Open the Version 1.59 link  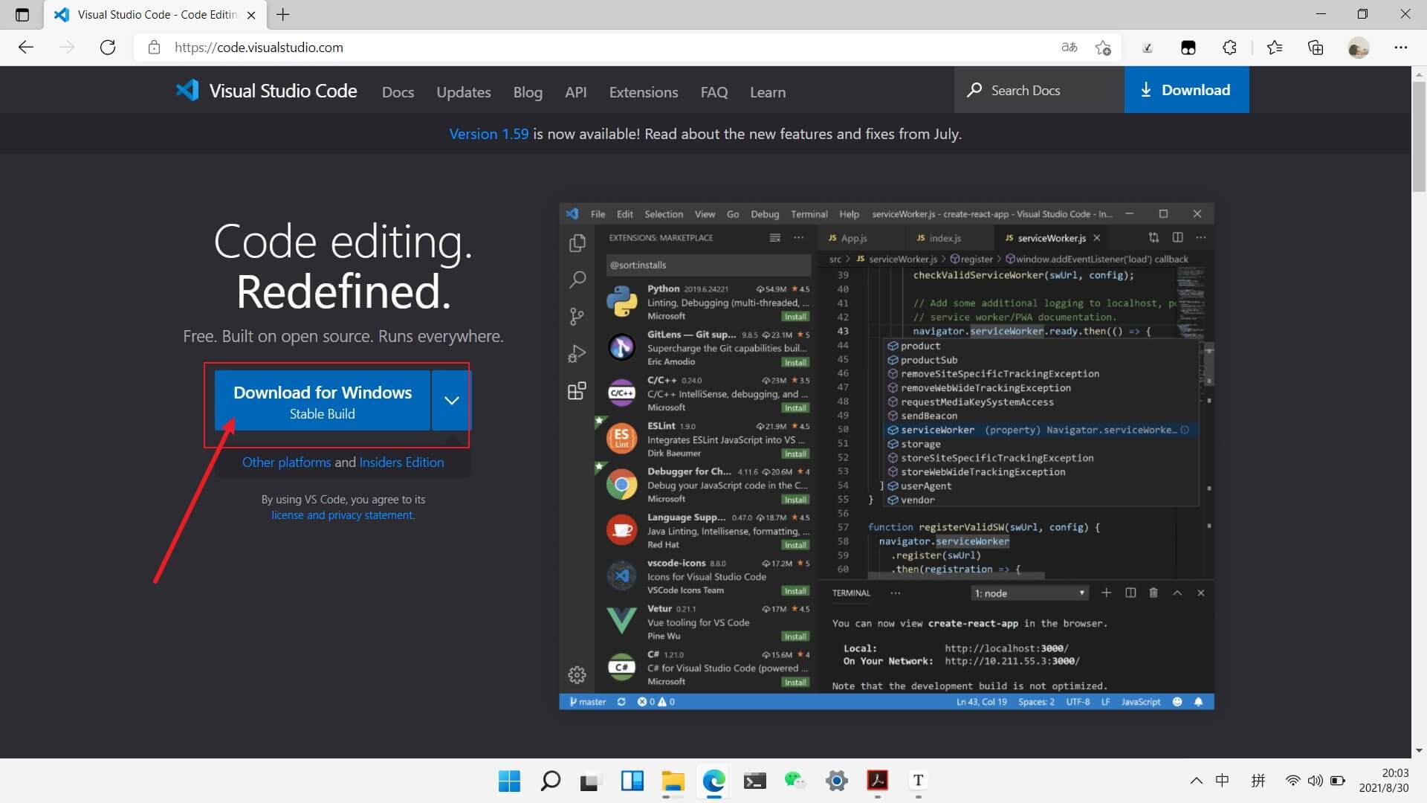click(488, 134)
